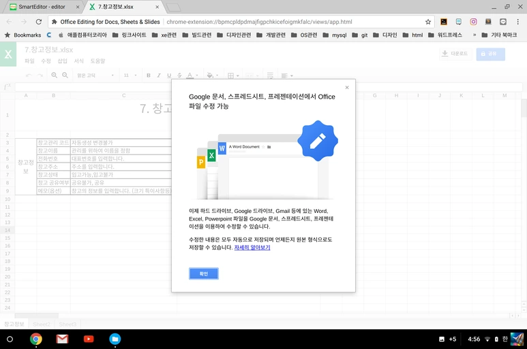Image resolution: width=527 pixels, height=349 pixels.
Task: Open the horizontal alignment dropdown
Action: 287,76
